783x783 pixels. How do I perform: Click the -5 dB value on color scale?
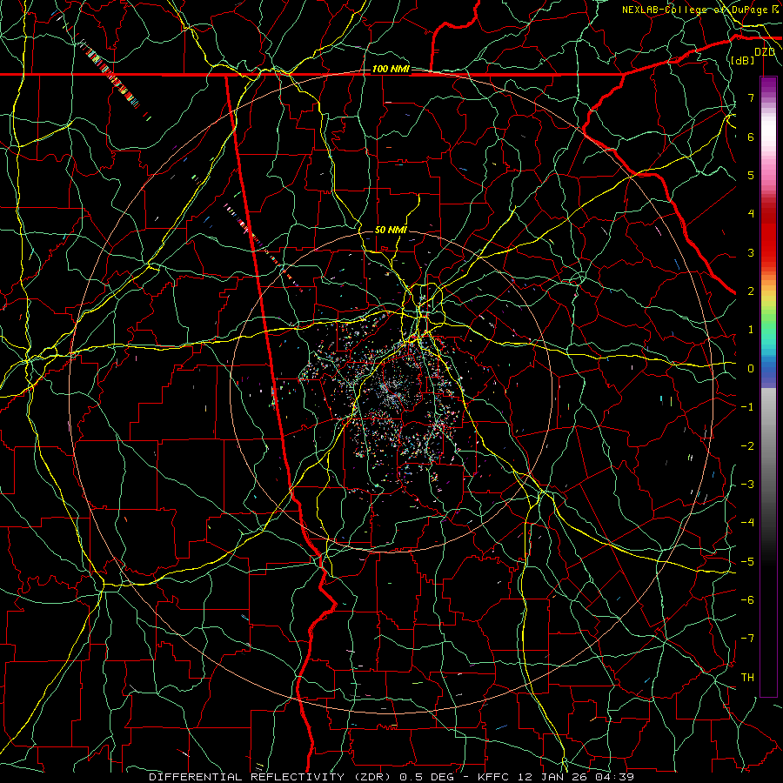(747, 562)
